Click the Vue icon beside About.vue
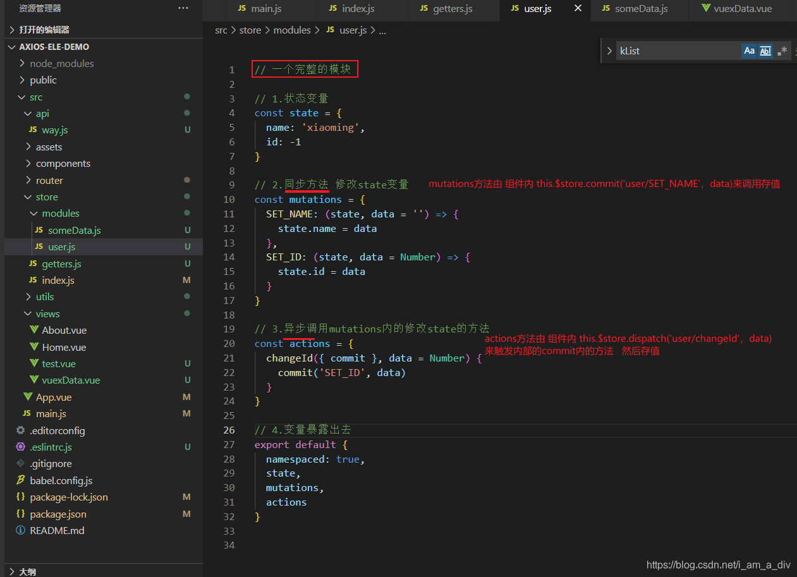This screenshot has width=797, height=577. point(34,330)
